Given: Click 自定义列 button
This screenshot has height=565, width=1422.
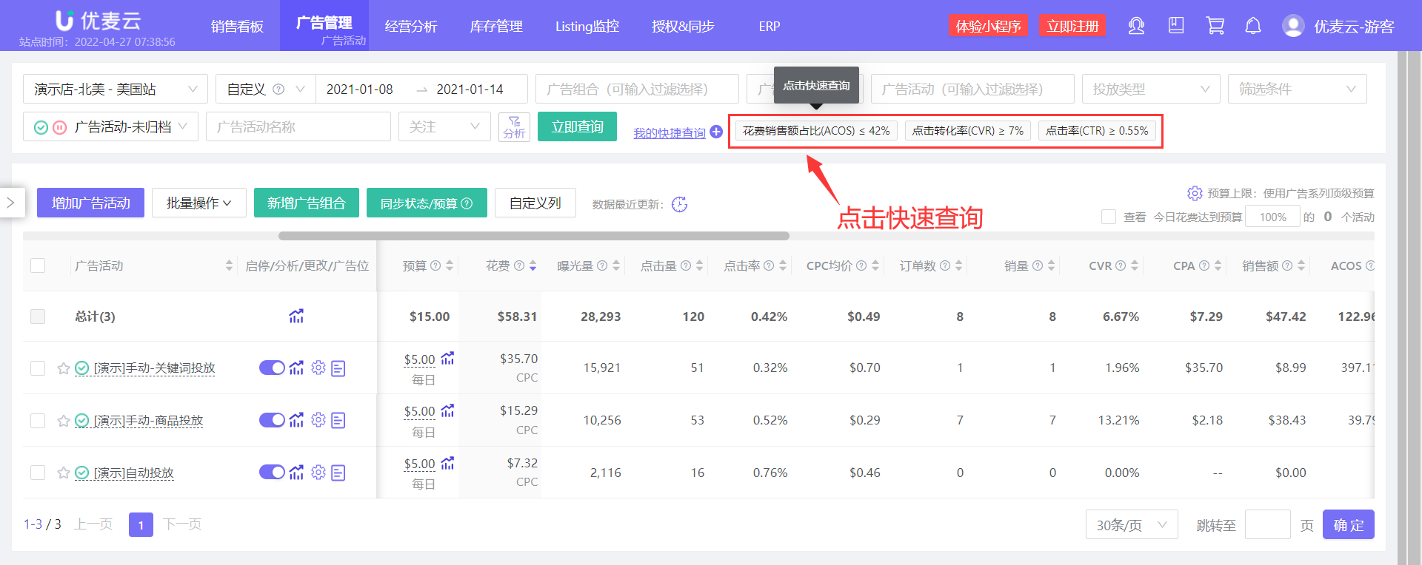Looking at the screenshot, I should tap(535, 203).
